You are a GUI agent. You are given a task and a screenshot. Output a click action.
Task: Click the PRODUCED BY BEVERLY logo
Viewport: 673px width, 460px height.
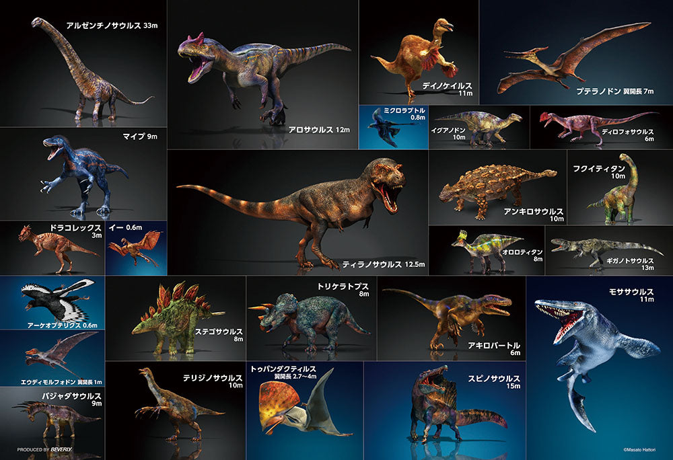click(46, 449)
